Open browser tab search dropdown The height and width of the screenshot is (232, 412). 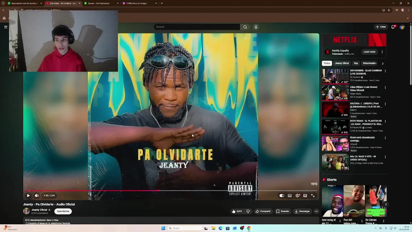[x=3, y=3]
